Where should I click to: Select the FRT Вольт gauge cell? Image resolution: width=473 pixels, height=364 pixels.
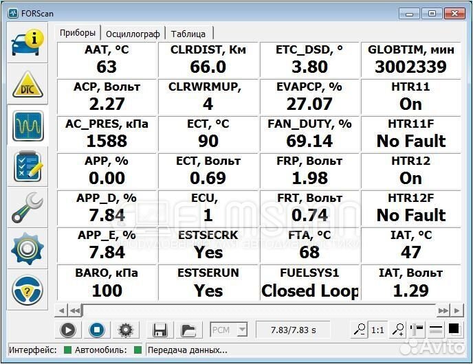click(x=309, y=208)
